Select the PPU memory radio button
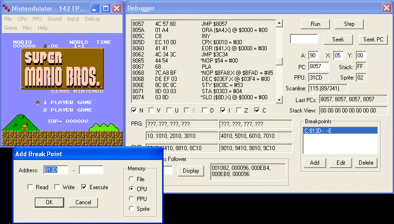This screenshot has height=224, width=394. (131, 199)
